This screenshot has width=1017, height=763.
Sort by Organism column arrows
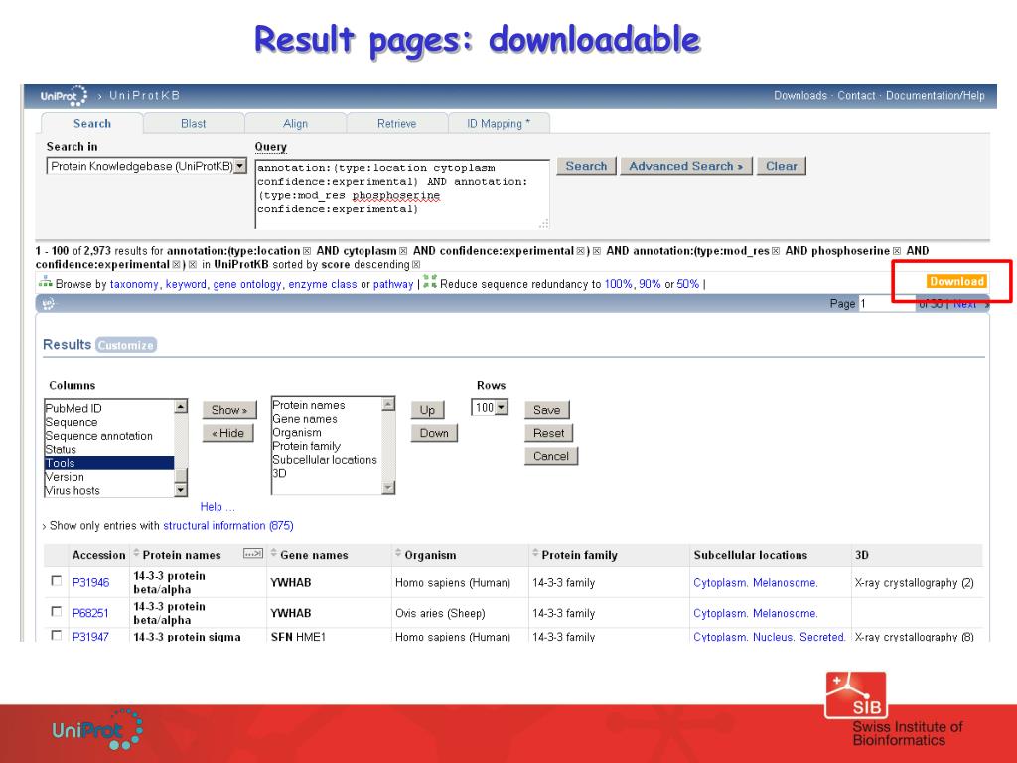tap(398, 554)
